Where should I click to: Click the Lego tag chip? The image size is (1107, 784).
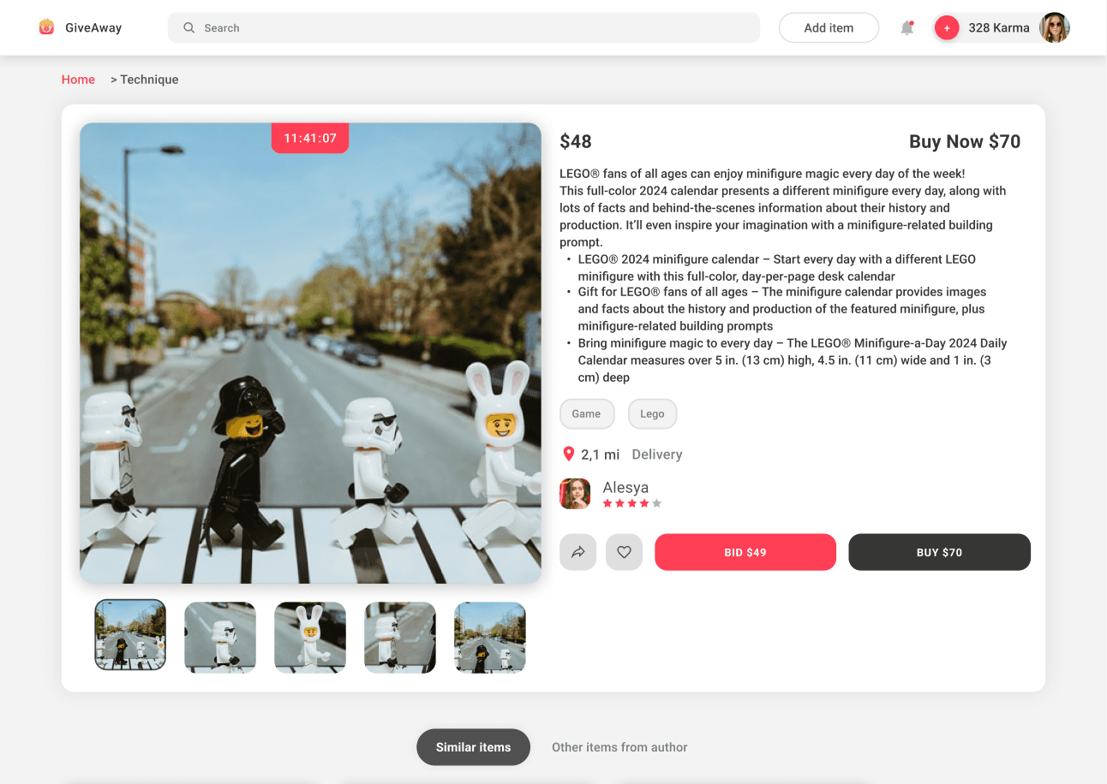(652, 414)
